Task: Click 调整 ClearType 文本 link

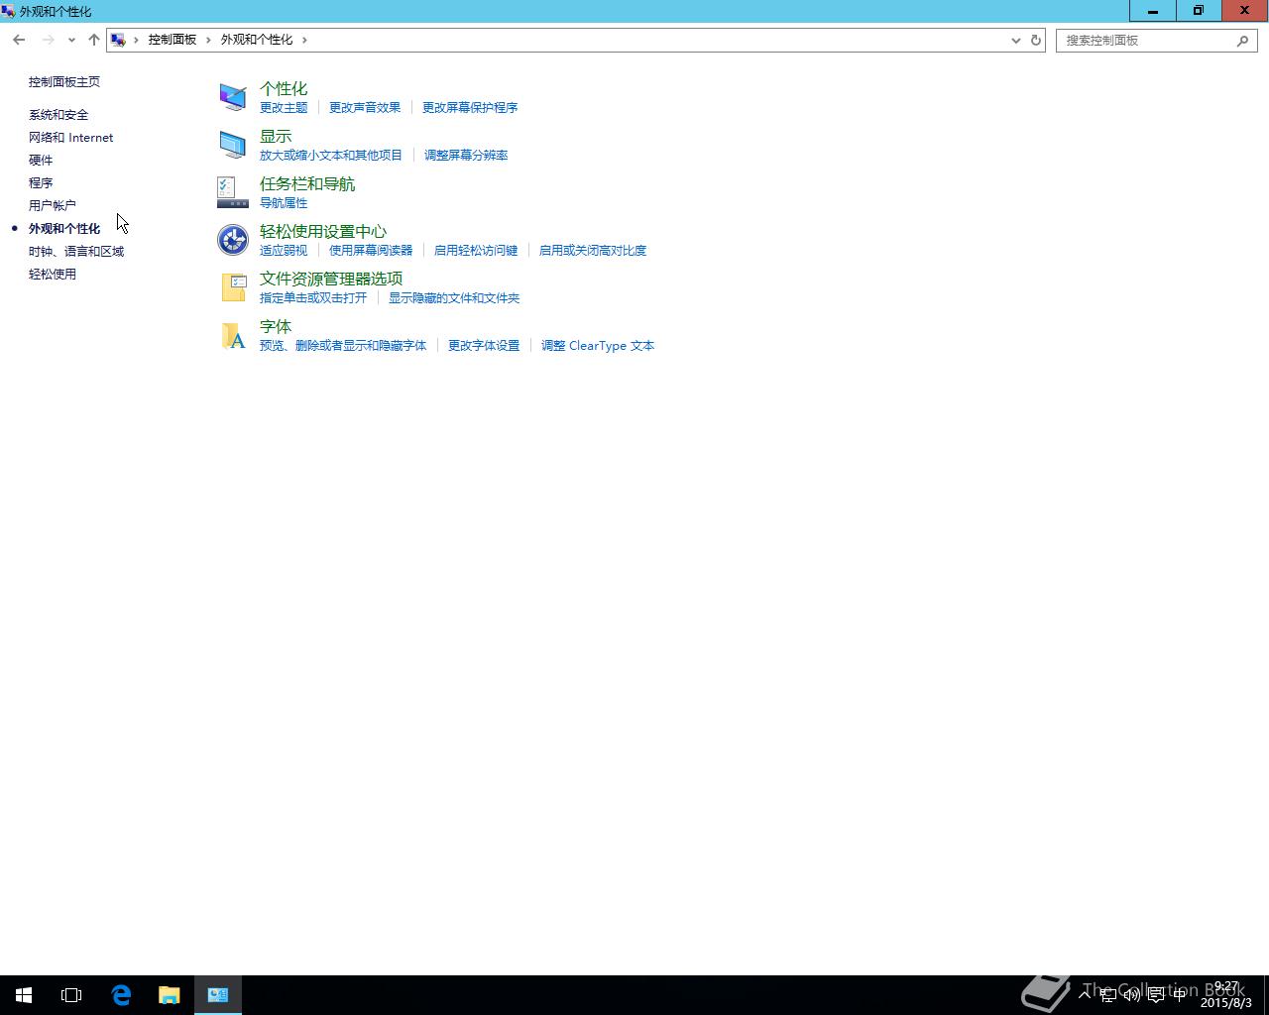Action: coord(598,346)
